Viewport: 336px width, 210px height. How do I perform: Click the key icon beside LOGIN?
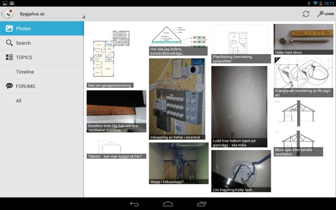(x=321, y=14)
